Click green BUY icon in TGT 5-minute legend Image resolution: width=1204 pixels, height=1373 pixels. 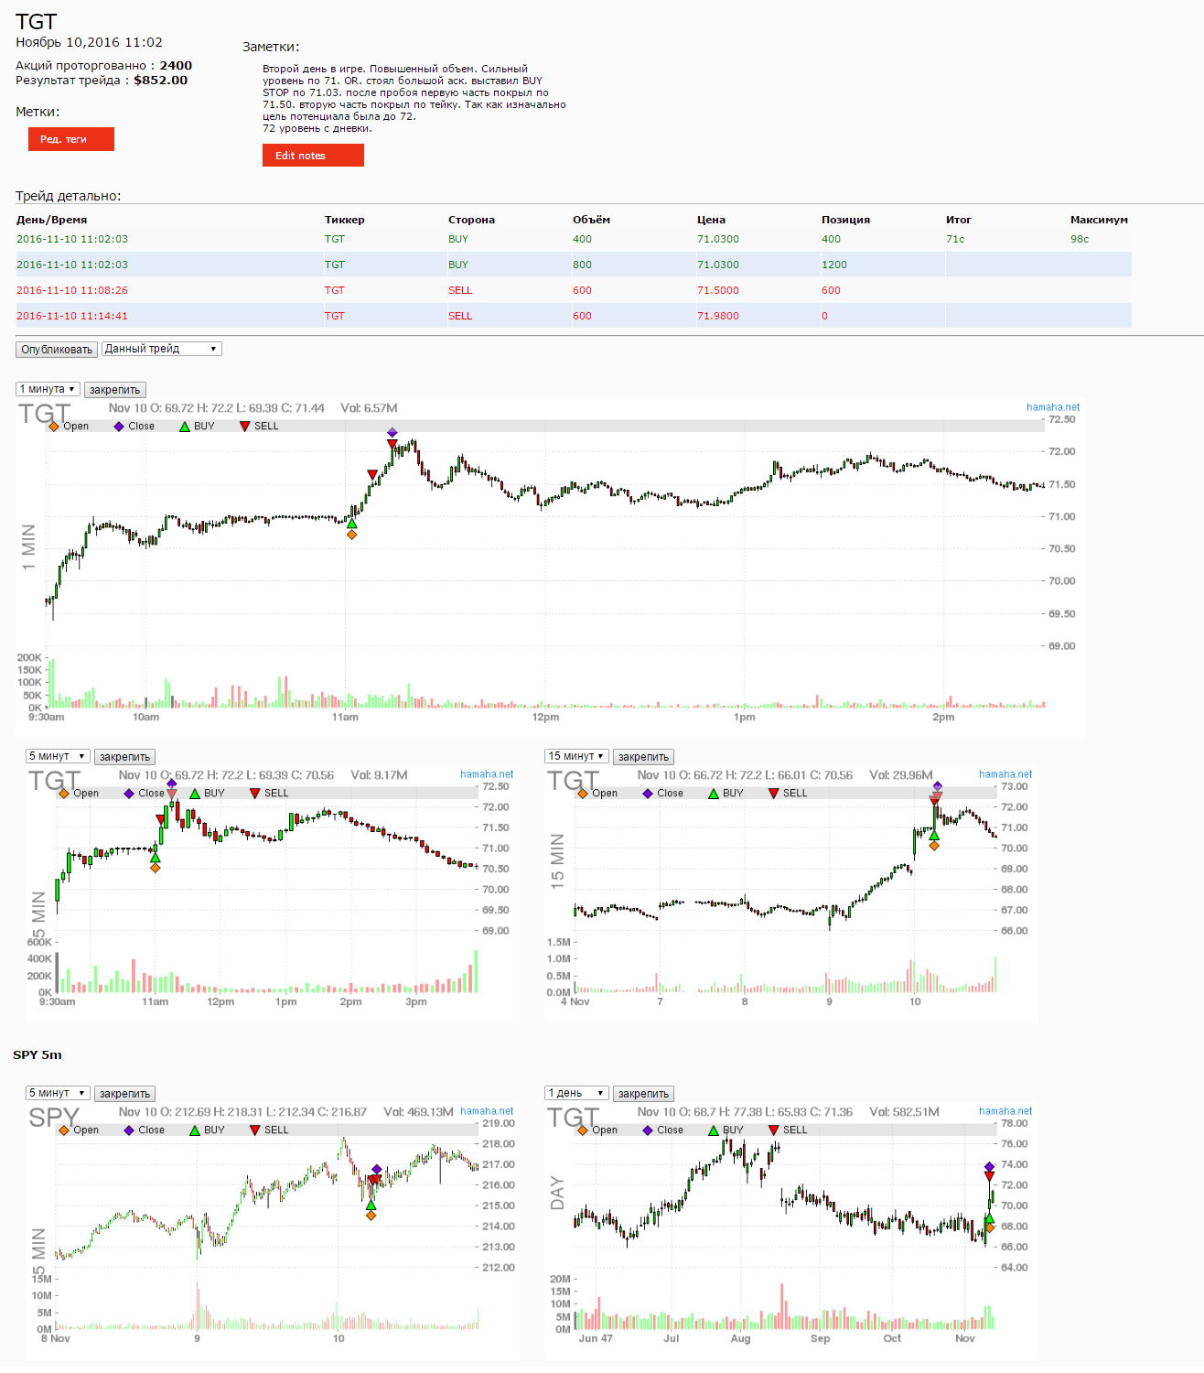(195, 794)
